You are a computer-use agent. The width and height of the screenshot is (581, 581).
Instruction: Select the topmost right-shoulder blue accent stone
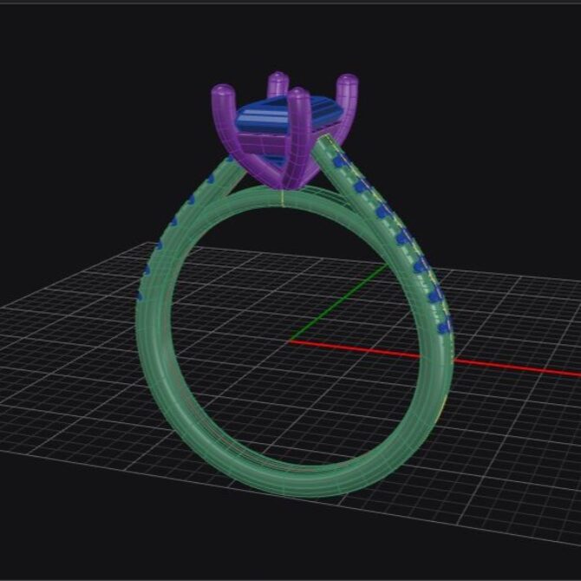click(339, 161)
